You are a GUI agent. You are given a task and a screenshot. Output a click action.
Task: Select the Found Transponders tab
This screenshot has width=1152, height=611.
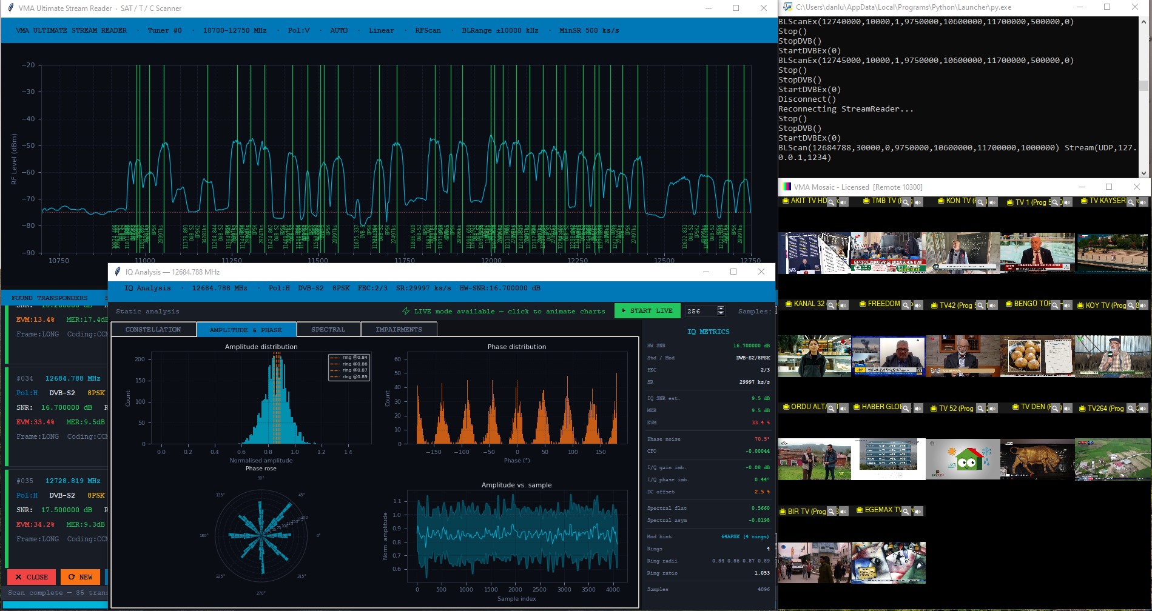pos(49,298)
